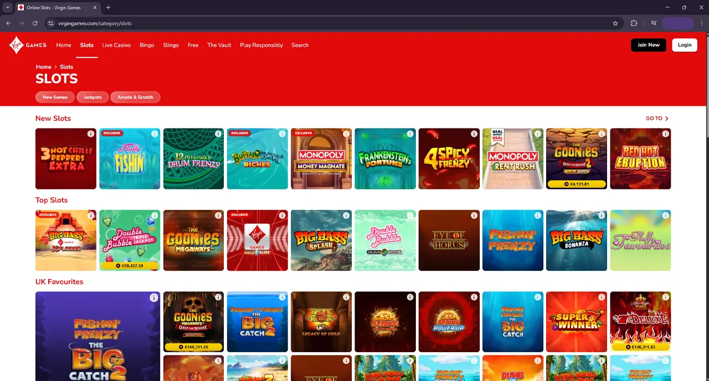
Task: Click the page vertical scrollbar
Action: [x=706, y=83]
